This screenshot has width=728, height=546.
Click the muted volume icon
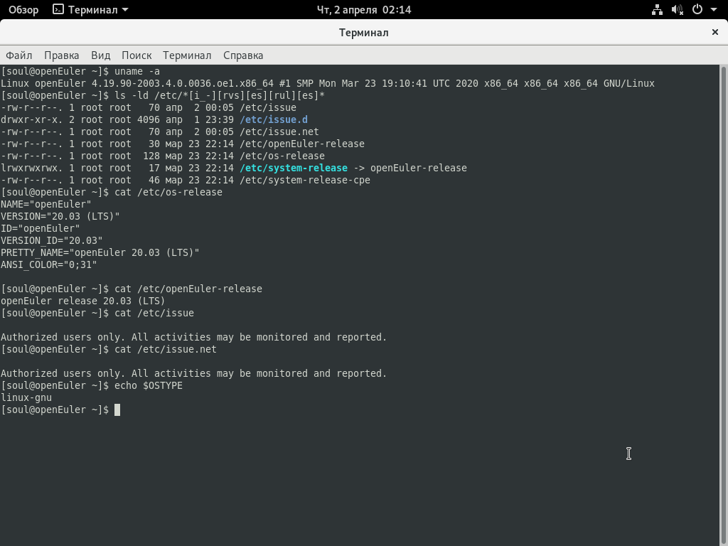(678, 10)
